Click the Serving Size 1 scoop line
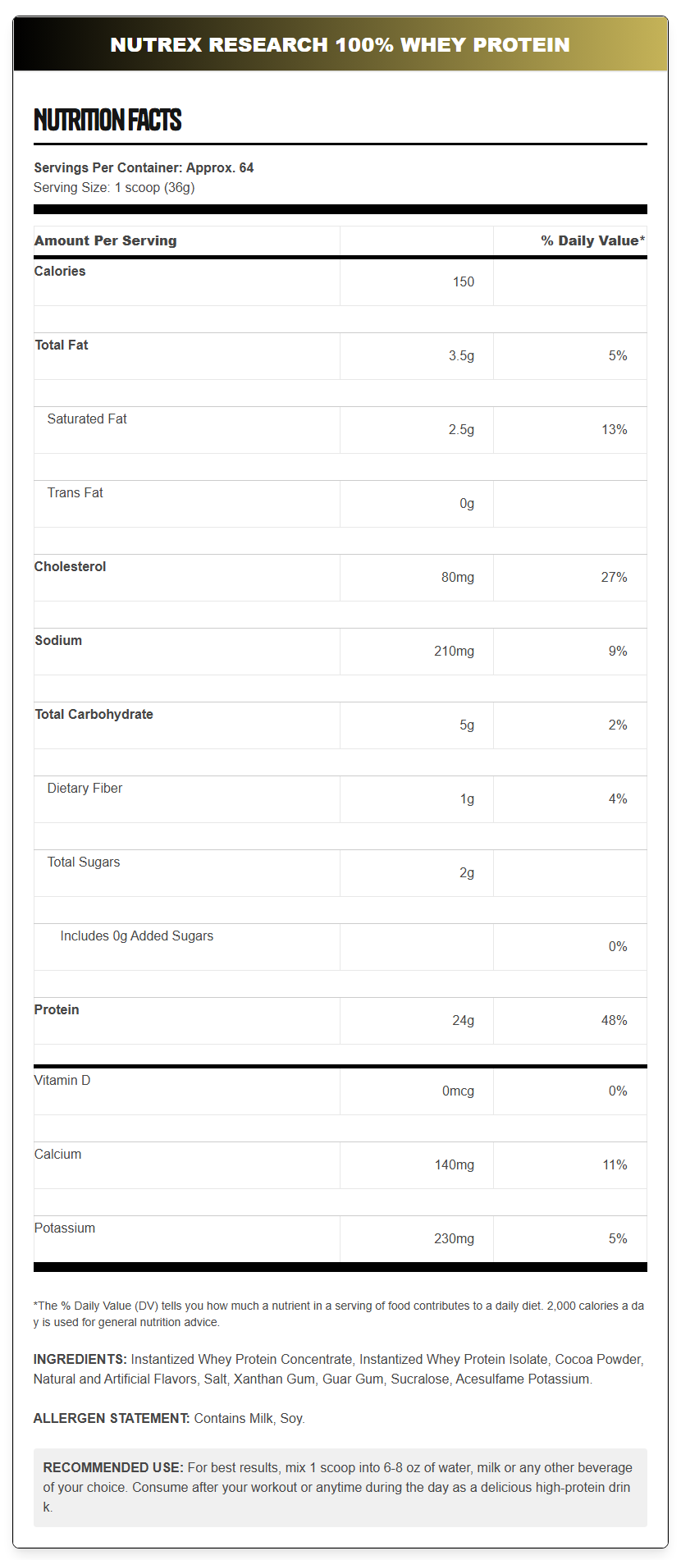681x1560 pixels. (114, 187)
